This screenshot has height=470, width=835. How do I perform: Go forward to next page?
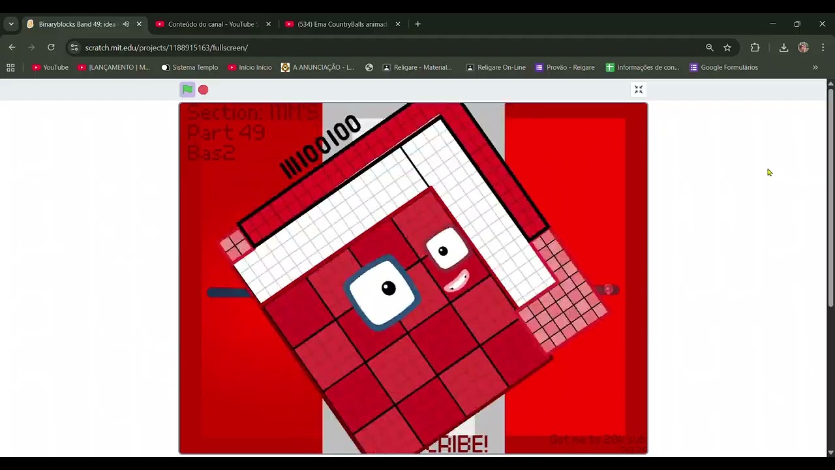[31, 48]
